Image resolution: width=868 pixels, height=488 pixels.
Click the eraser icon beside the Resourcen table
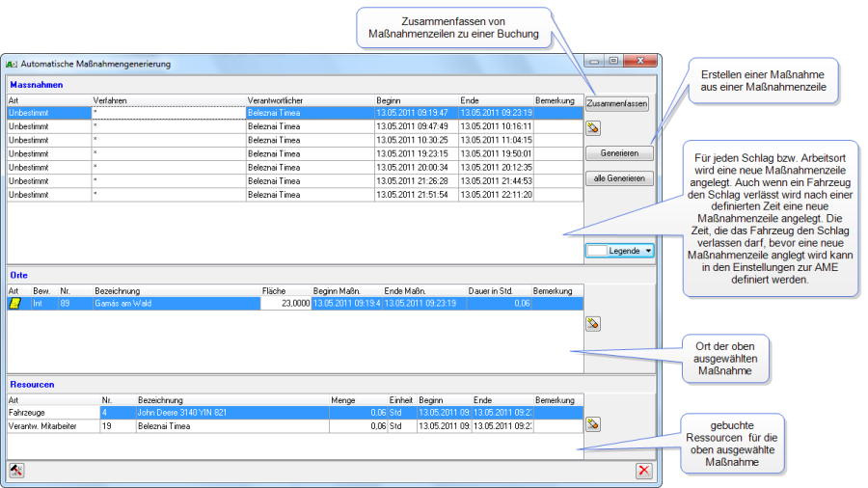click(x=593, y=423)
